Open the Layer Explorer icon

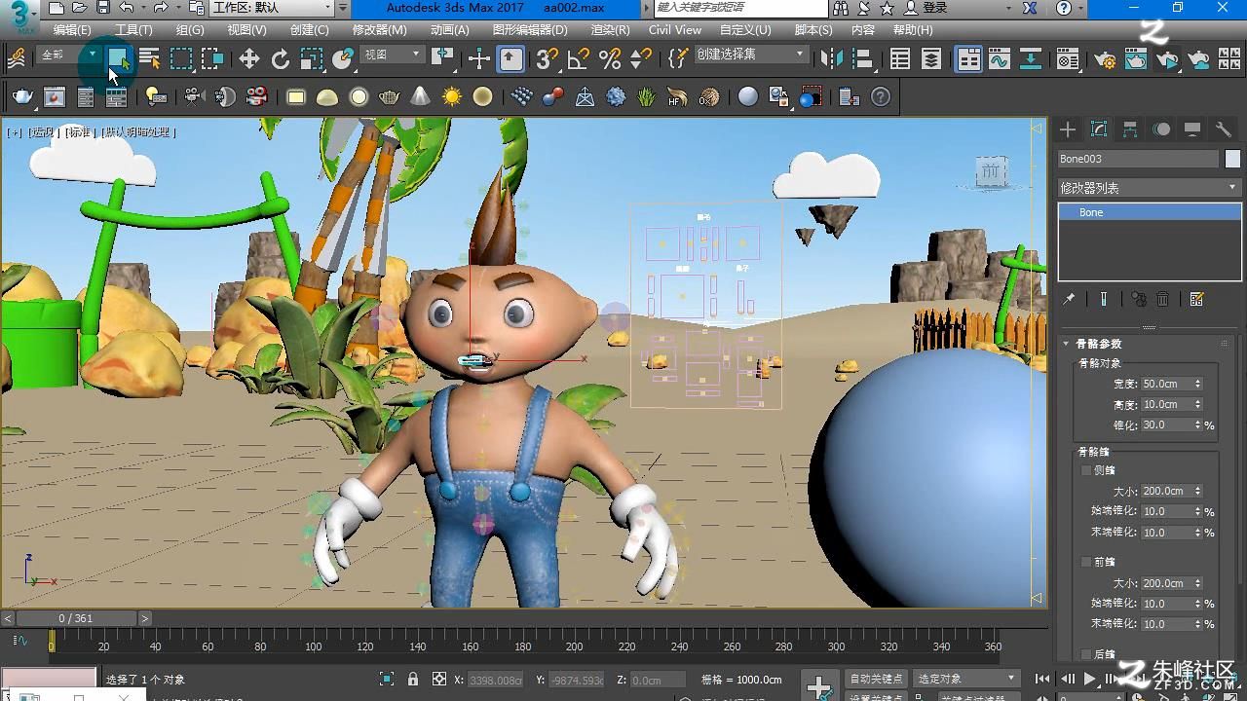tap(931, 59)
